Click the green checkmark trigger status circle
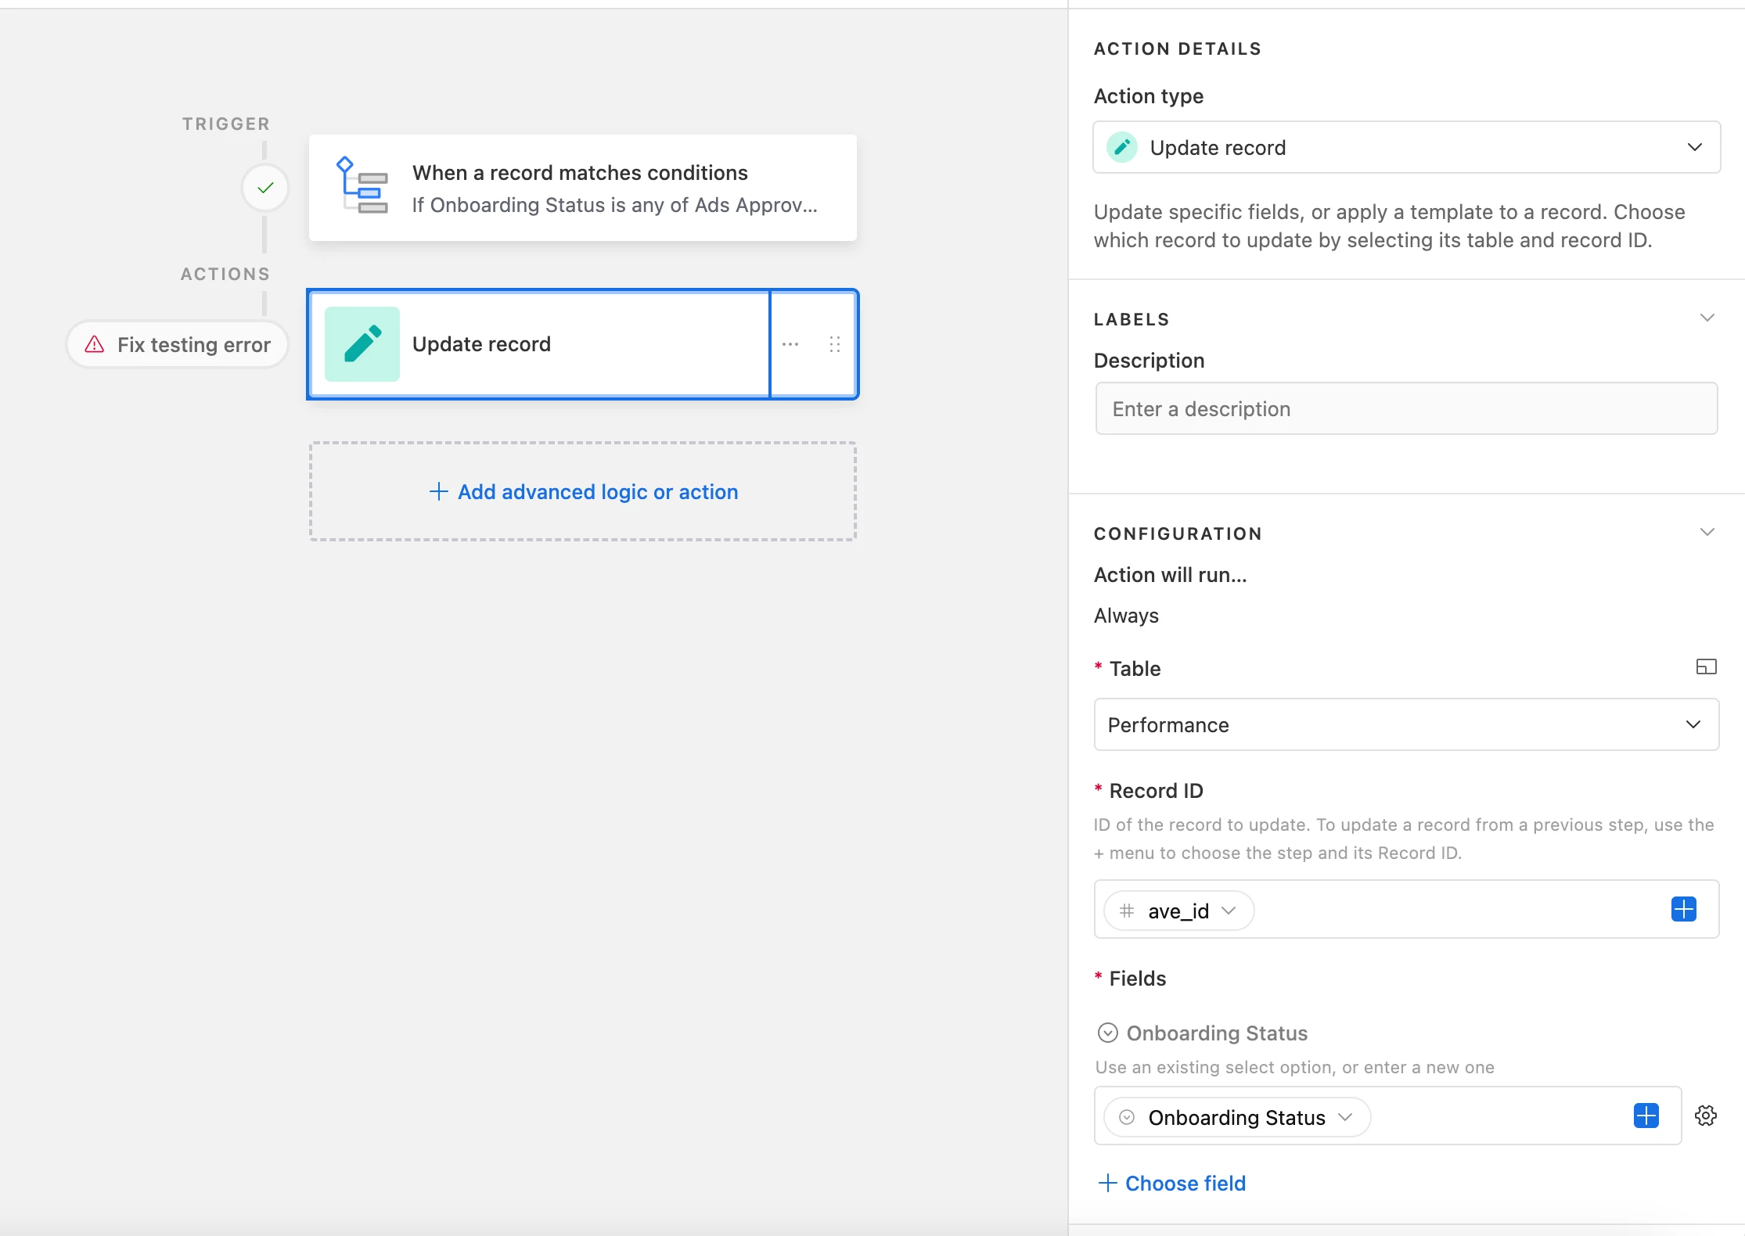 [265, 188]
